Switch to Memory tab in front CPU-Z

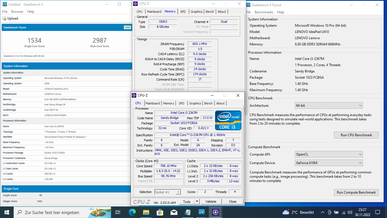coord(169,103)
